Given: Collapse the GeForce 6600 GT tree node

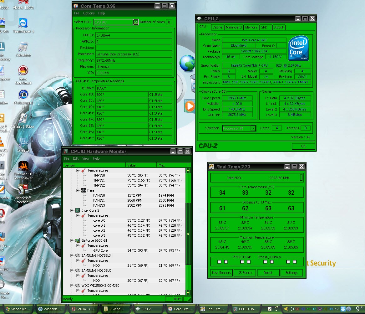Looking at the screenshot, I should click(x=72, y=240).
